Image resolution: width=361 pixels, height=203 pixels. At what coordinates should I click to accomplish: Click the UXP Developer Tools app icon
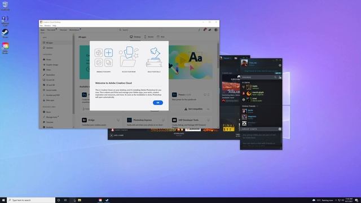pos(174,120)
